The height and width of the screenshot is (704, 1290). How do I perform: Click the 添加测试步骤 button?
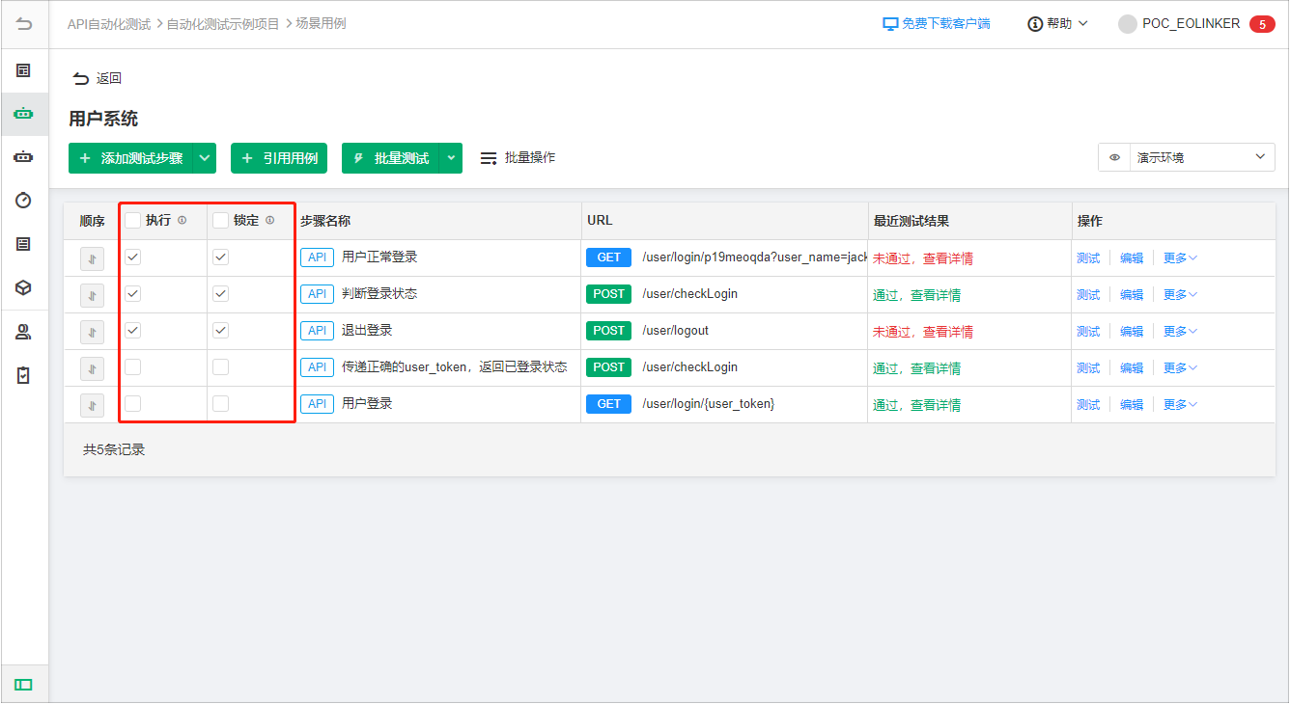pos(130,158)
